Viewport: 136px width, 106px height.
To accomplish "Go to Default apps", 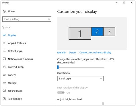I will (15, 51).
